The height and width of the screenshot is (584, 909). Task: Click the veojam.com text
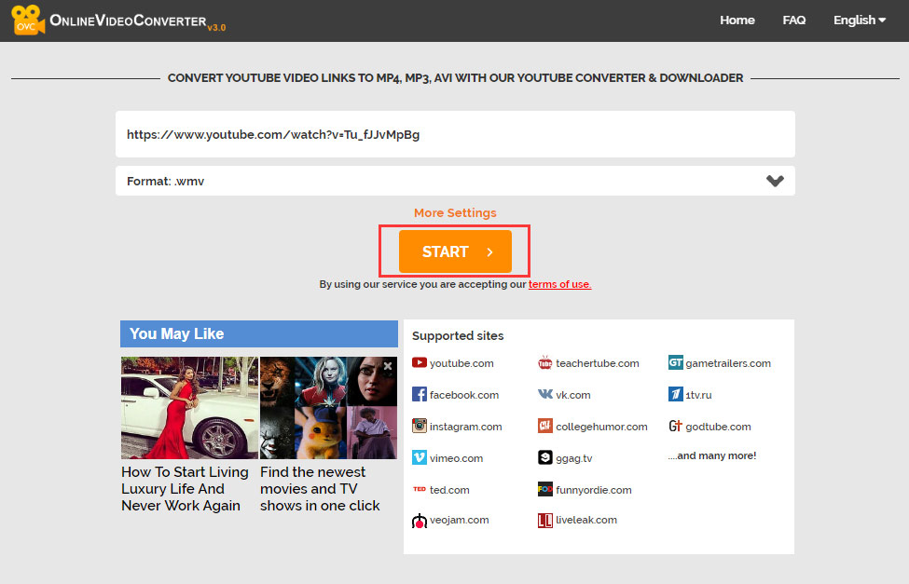coord(459,521)
